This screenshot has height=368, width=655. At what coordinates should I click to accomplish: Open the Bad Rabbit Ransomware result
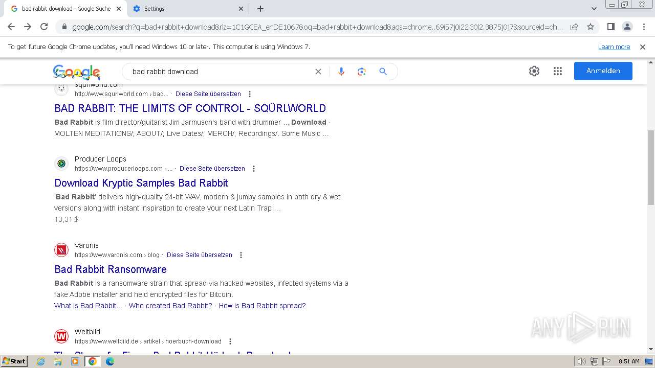pos(111,269)
